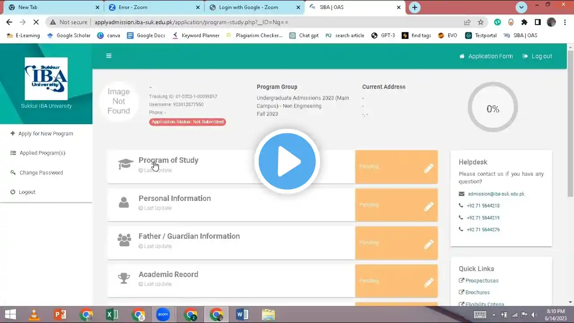
Task: Edit Academic Record via pencil icon
Action: click(x=429, y=282)
